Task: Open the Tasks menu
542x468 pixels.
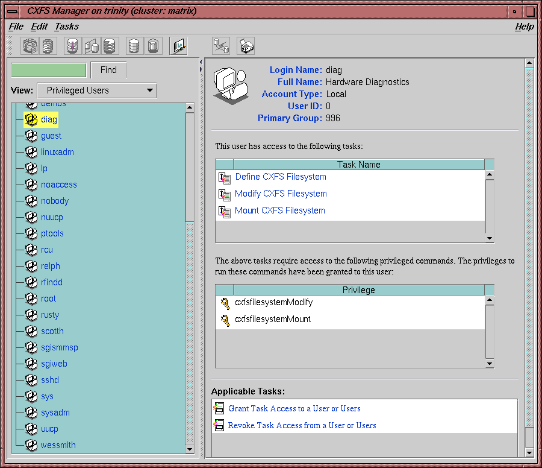Action: coord(67,27)
